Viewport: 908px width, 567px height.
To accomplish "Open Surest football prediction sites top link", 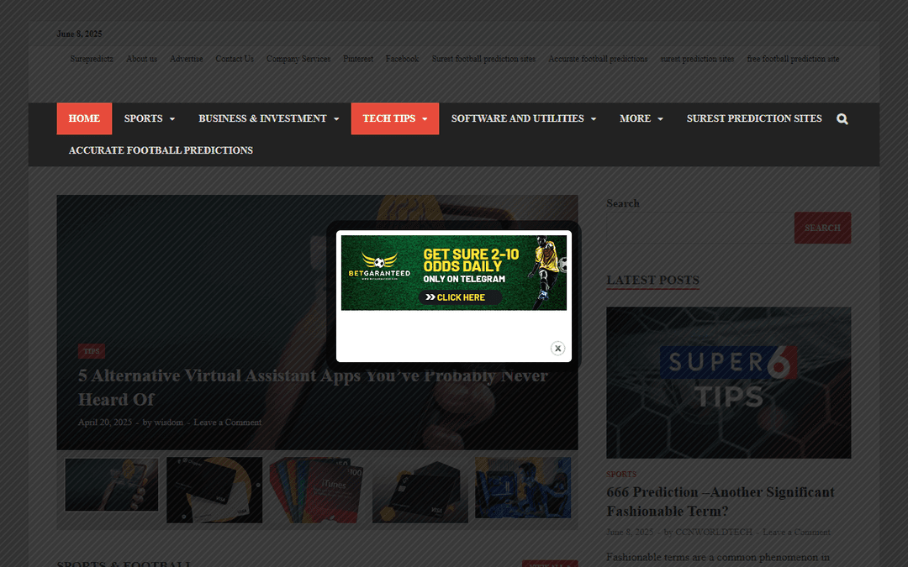I will pyautogui.click(x=483, y=59).
